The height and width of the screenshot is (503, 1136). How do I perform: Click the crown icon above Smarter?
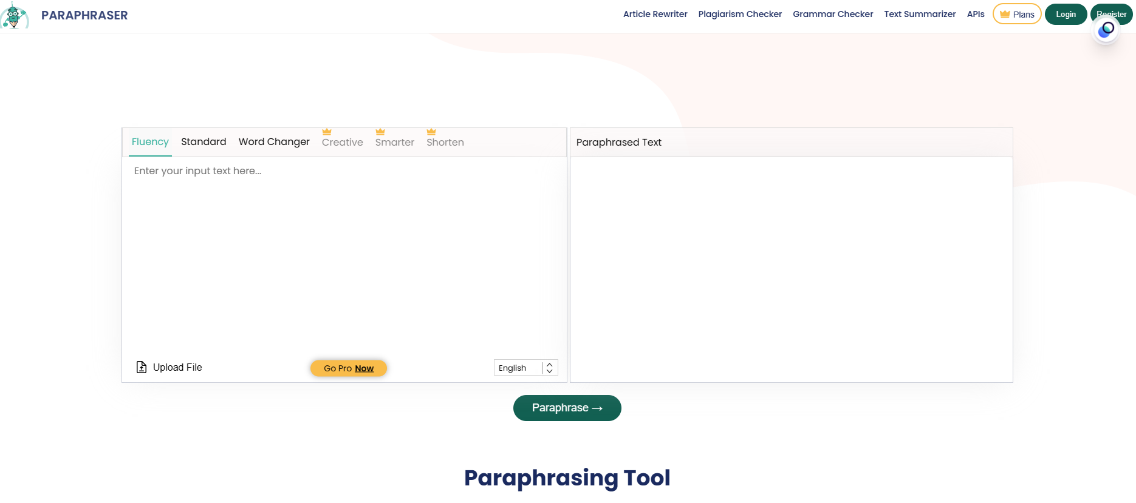380,132
